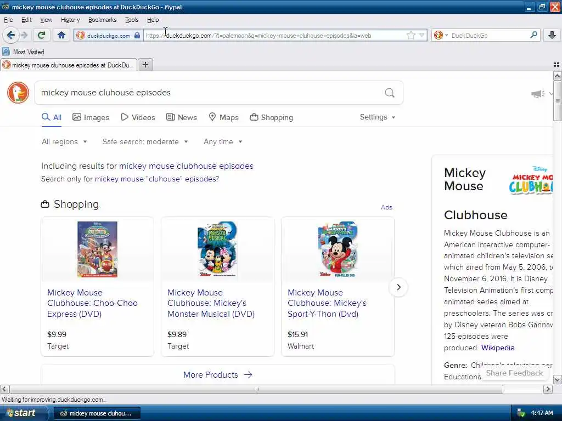
Task: Bookmark this page with the star icon
Action: (411, 35)
